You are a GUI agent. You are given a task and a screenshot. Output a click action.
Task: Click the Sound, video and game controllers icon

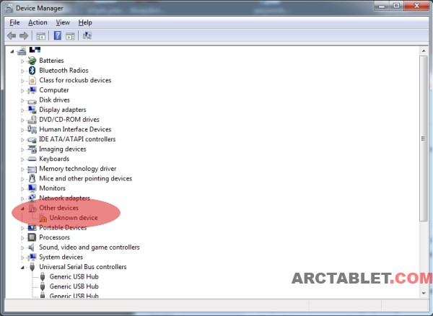32,247
